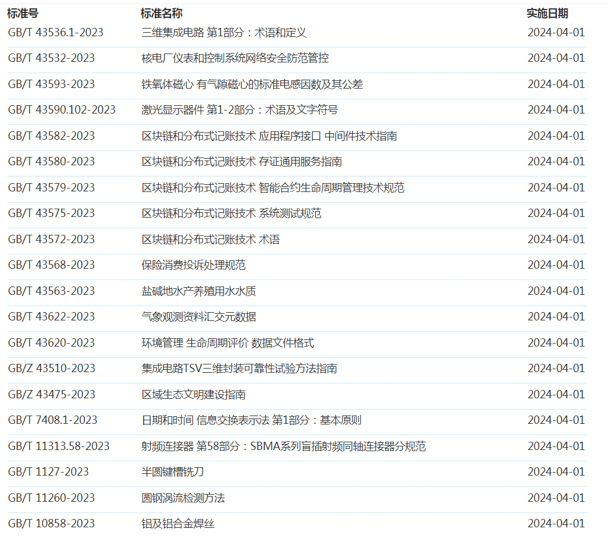Open the 铝及铝合金焊丝 standard
This screenshot has width=608, height=538.
pyautogui.click(x=178, y=524)
